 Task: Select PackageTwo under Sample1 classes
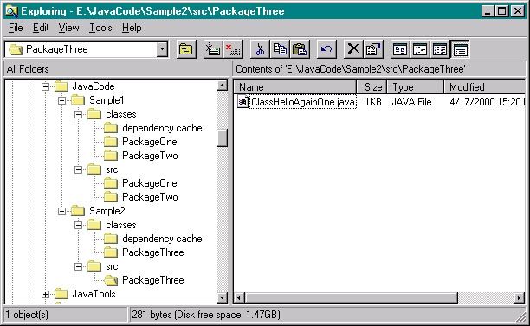[150, 156]
